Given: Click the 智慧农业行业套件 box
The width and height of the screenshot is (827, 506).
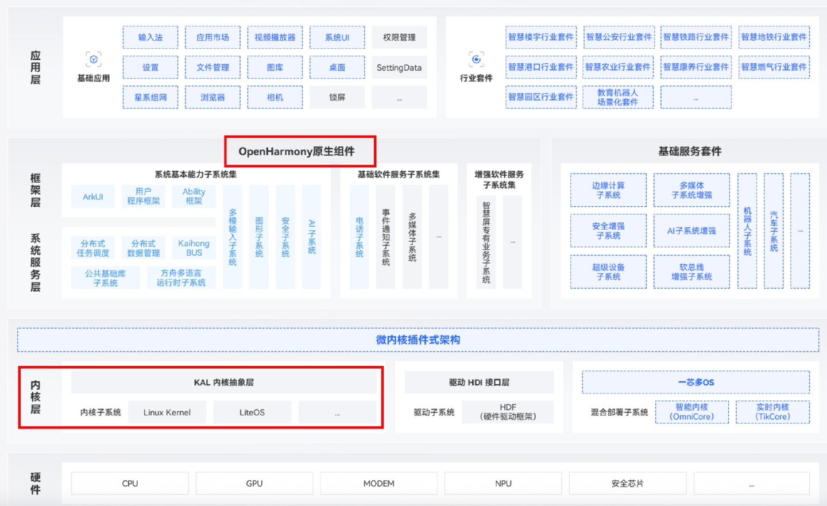Looking at the screenshot, I should [619, 67].
